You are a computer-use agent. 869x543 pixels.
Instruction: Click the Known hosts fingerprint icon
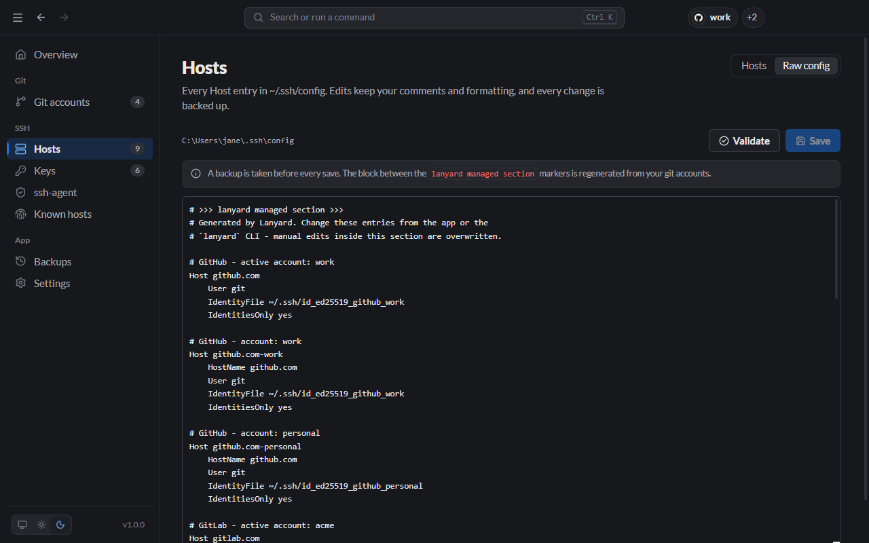(21, 214)
